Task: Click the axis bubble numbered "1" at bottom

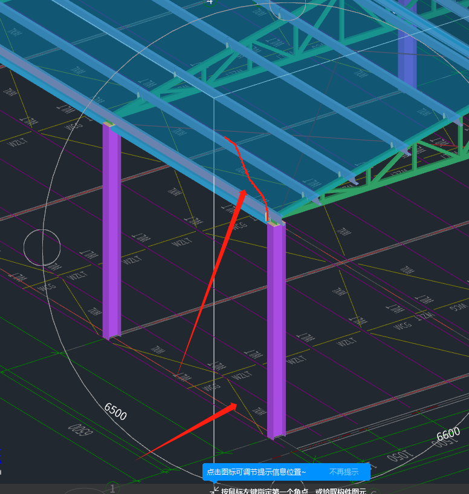Action: (112, 489)
